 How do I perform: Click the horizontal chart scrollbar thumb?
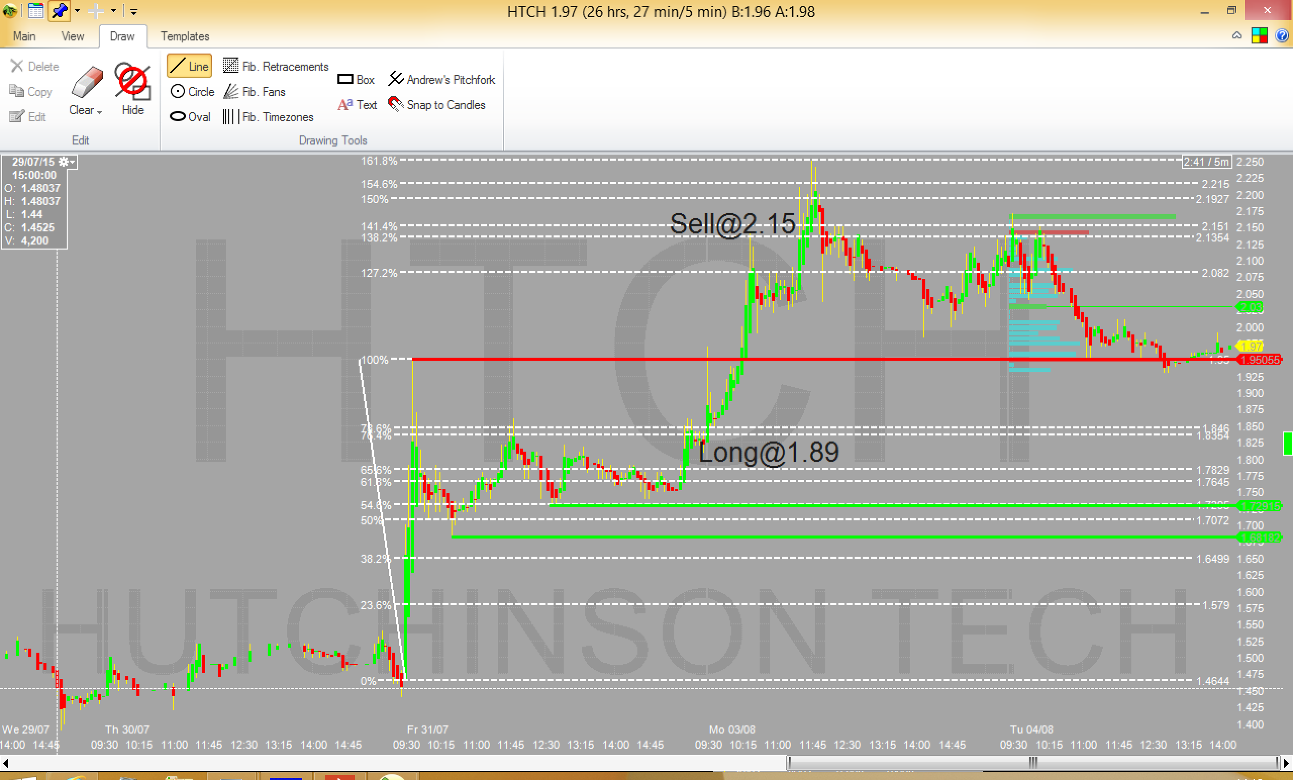(x=1032, y=762)
